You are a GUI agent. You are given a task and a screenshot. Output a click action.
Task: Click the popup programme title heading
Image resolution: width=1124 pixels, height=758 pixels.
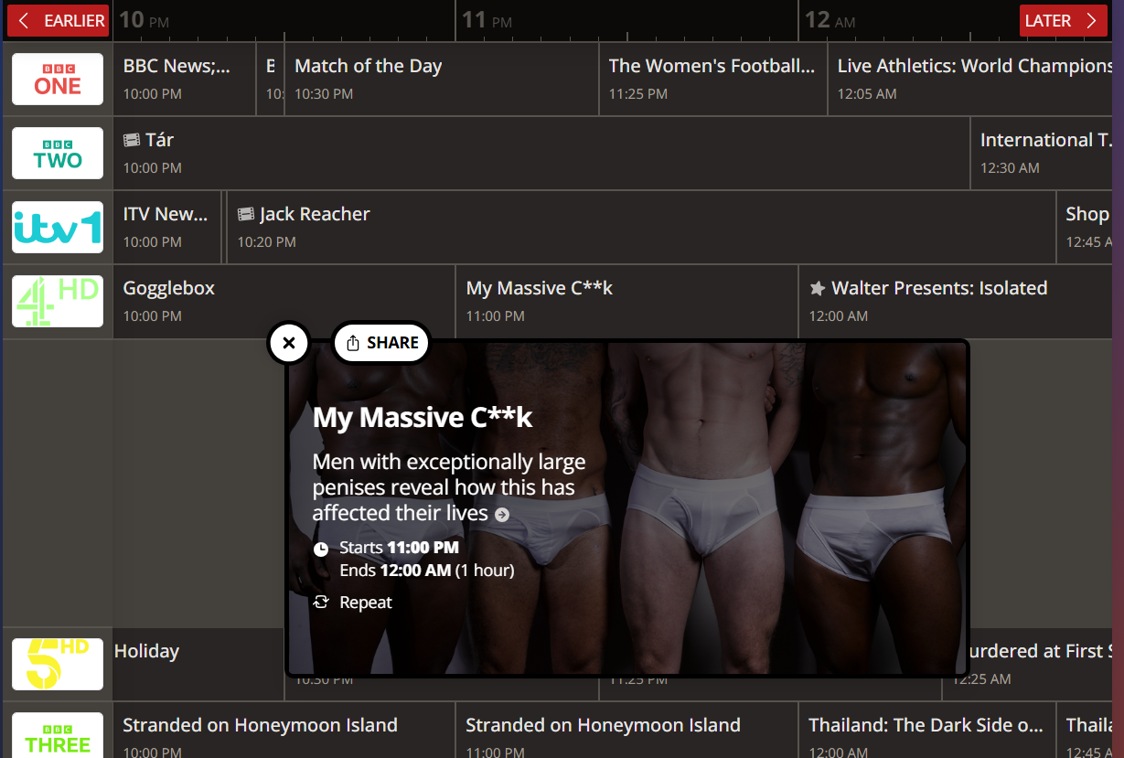[x=423, y=417]
